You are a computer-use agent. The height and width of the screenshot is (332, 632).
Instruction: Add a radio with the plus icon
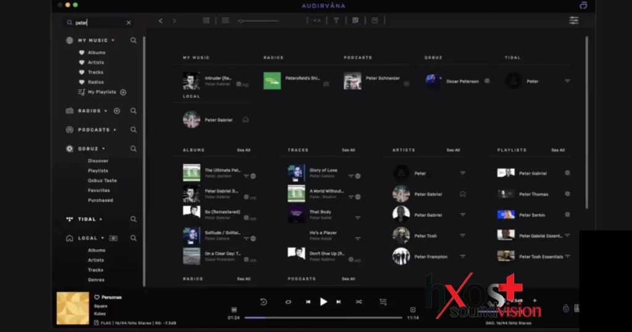[x=117, y=111]
